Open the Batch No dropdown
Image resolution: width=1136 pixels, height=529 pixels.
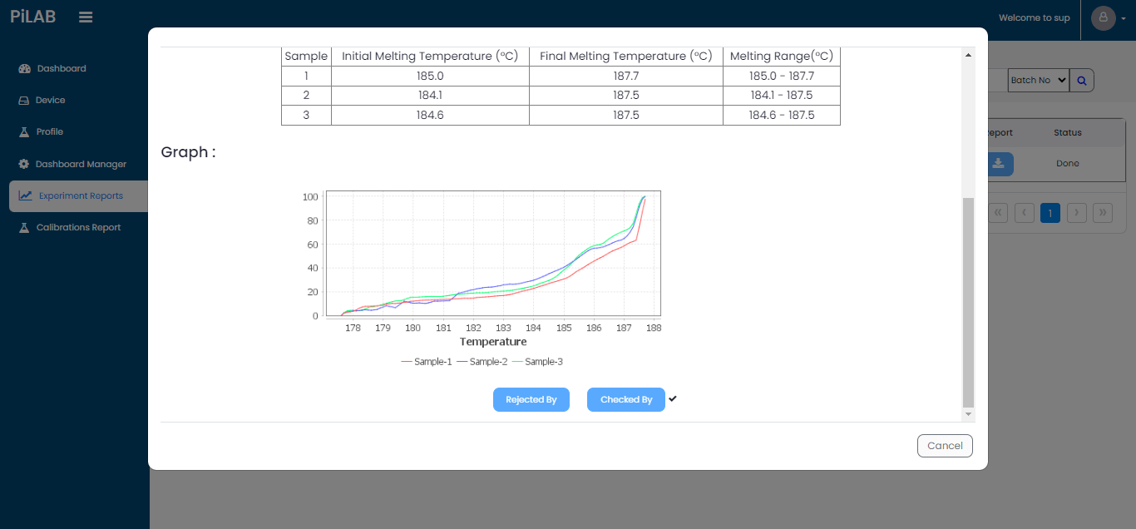point(1037,81)
